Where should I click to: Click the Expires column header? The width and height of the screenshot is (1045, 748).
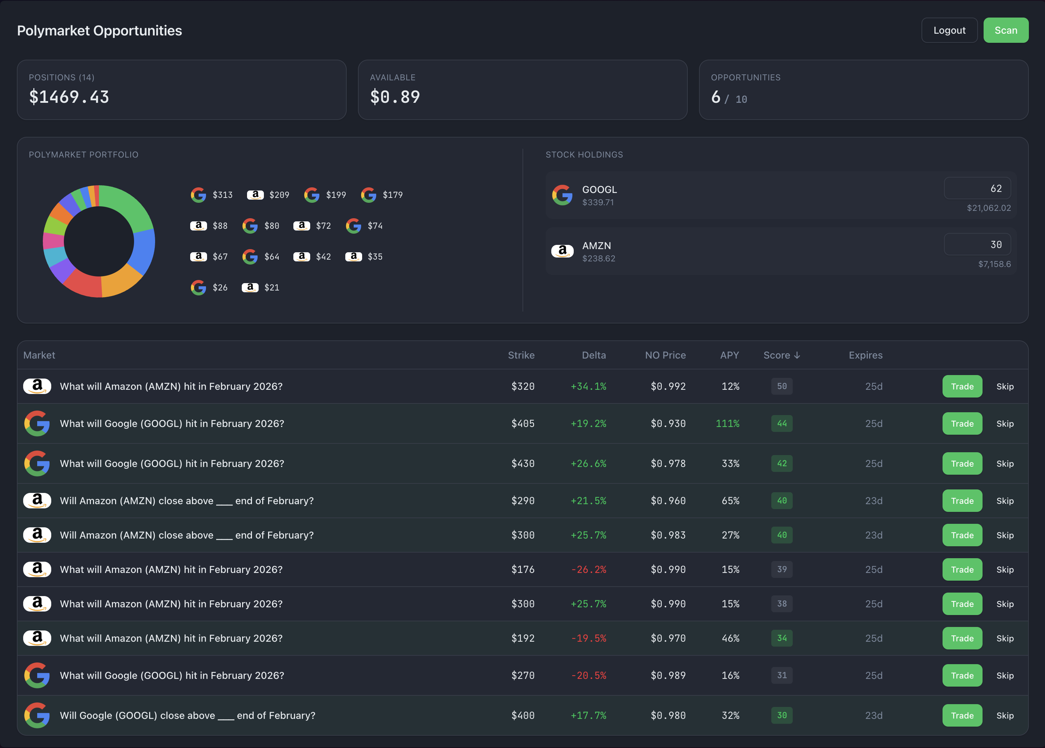(x=865, y=355)
